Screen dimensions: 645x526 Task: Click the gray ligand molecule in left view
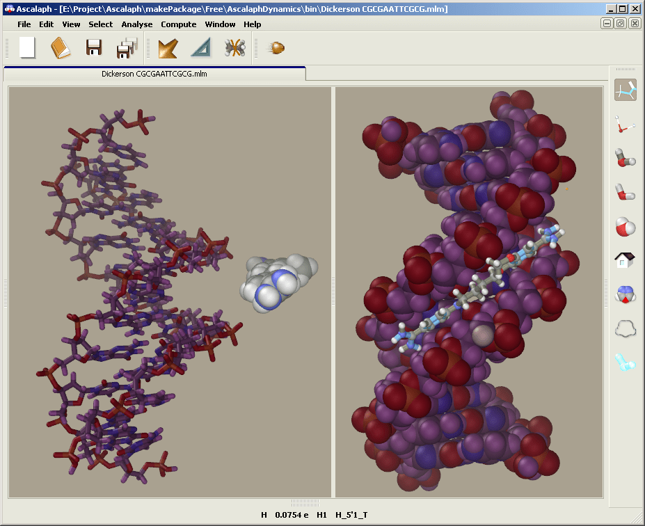coord(278,282)
